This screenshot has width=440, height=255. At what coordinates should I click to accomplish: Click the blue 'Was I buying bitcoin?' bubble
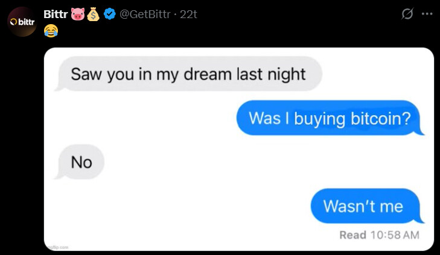330,118
